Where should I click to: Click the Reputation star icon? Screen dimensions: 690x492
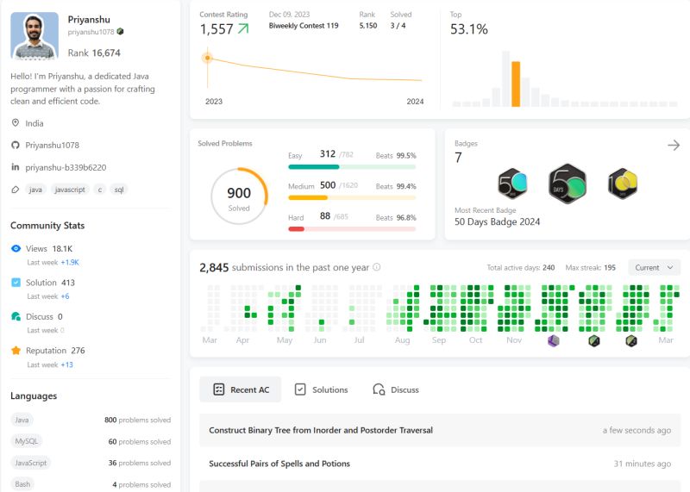[x=16, y=351]
